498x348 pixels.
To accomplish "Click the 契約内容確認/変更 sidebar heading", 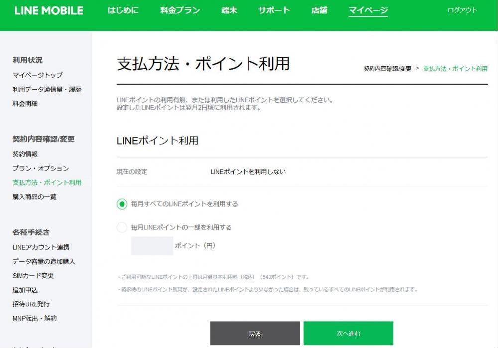I will (43, 139).
